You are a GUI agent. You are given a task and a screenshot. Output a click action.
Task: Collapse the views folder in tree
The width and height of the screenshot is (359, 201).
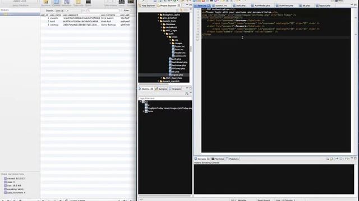[x=167, y=37]
